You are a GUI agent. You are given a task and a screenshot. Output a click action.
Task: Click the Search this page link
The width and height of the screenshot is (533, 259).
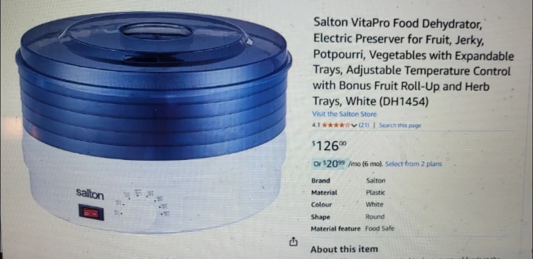tap(400, 125)
